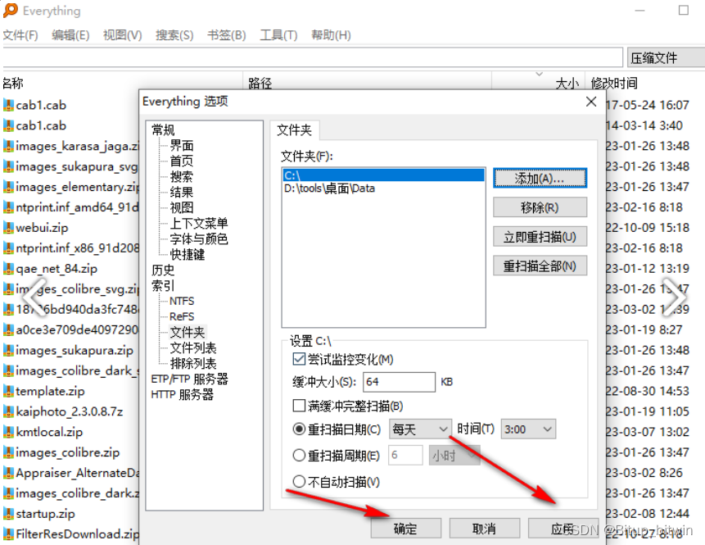Screen dimensions: 705x545
Task: Click the 添加(A) button
Action: [x=540, y=178]
